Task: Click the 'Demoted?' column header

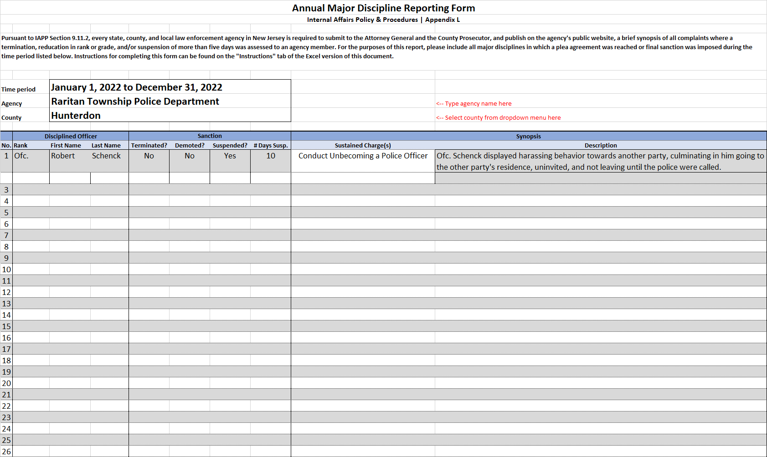Action: [x=190, y=145]
